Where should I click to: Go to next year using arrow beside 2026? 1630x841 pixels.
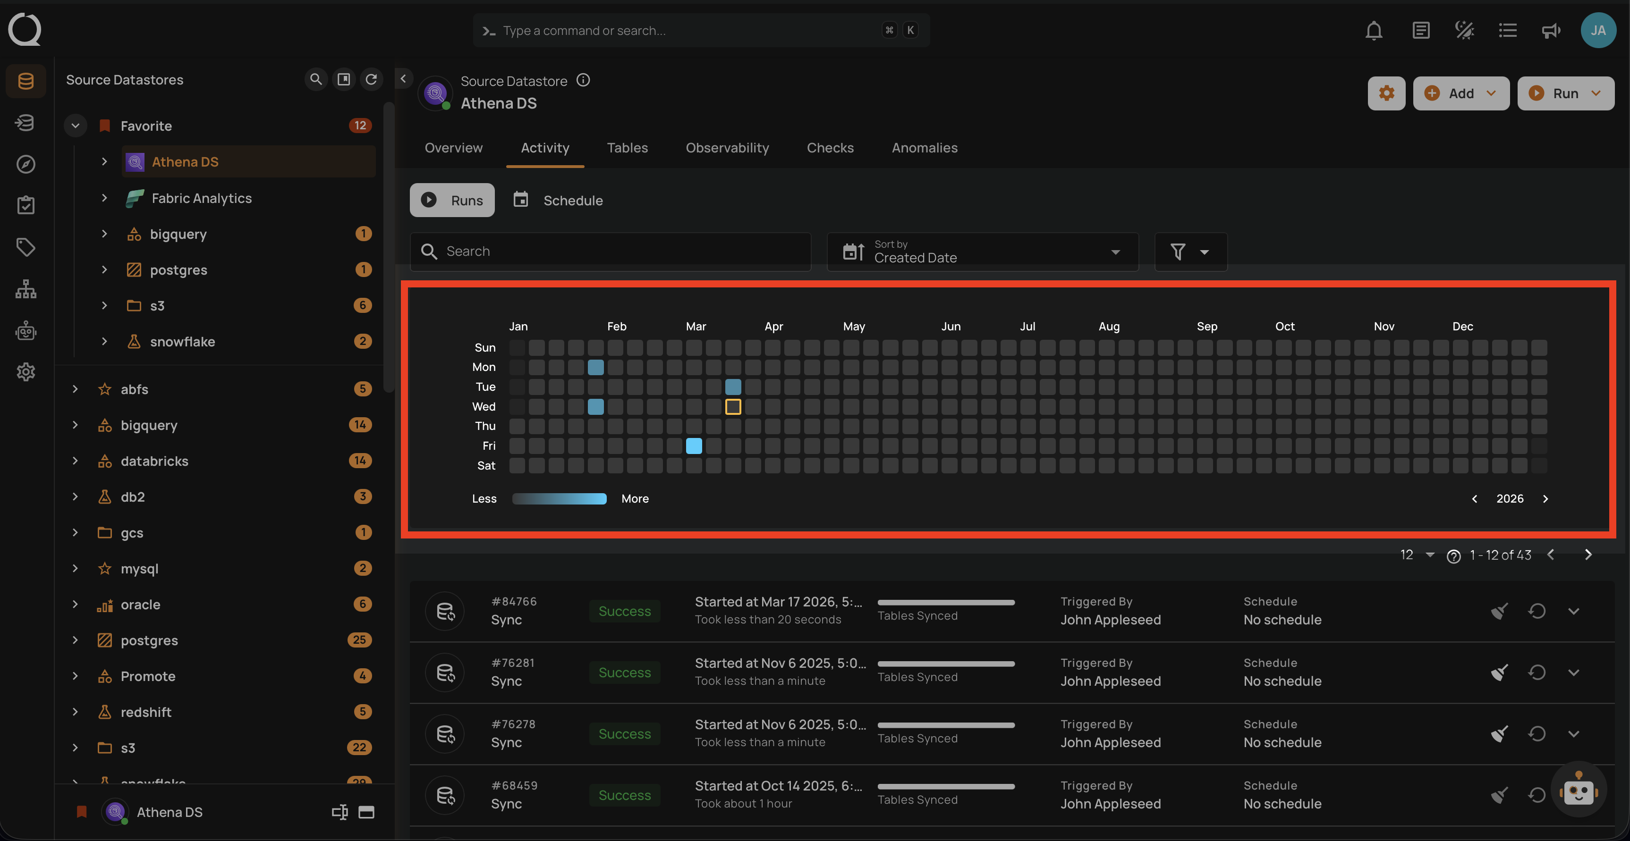(x=1545, y=498)
